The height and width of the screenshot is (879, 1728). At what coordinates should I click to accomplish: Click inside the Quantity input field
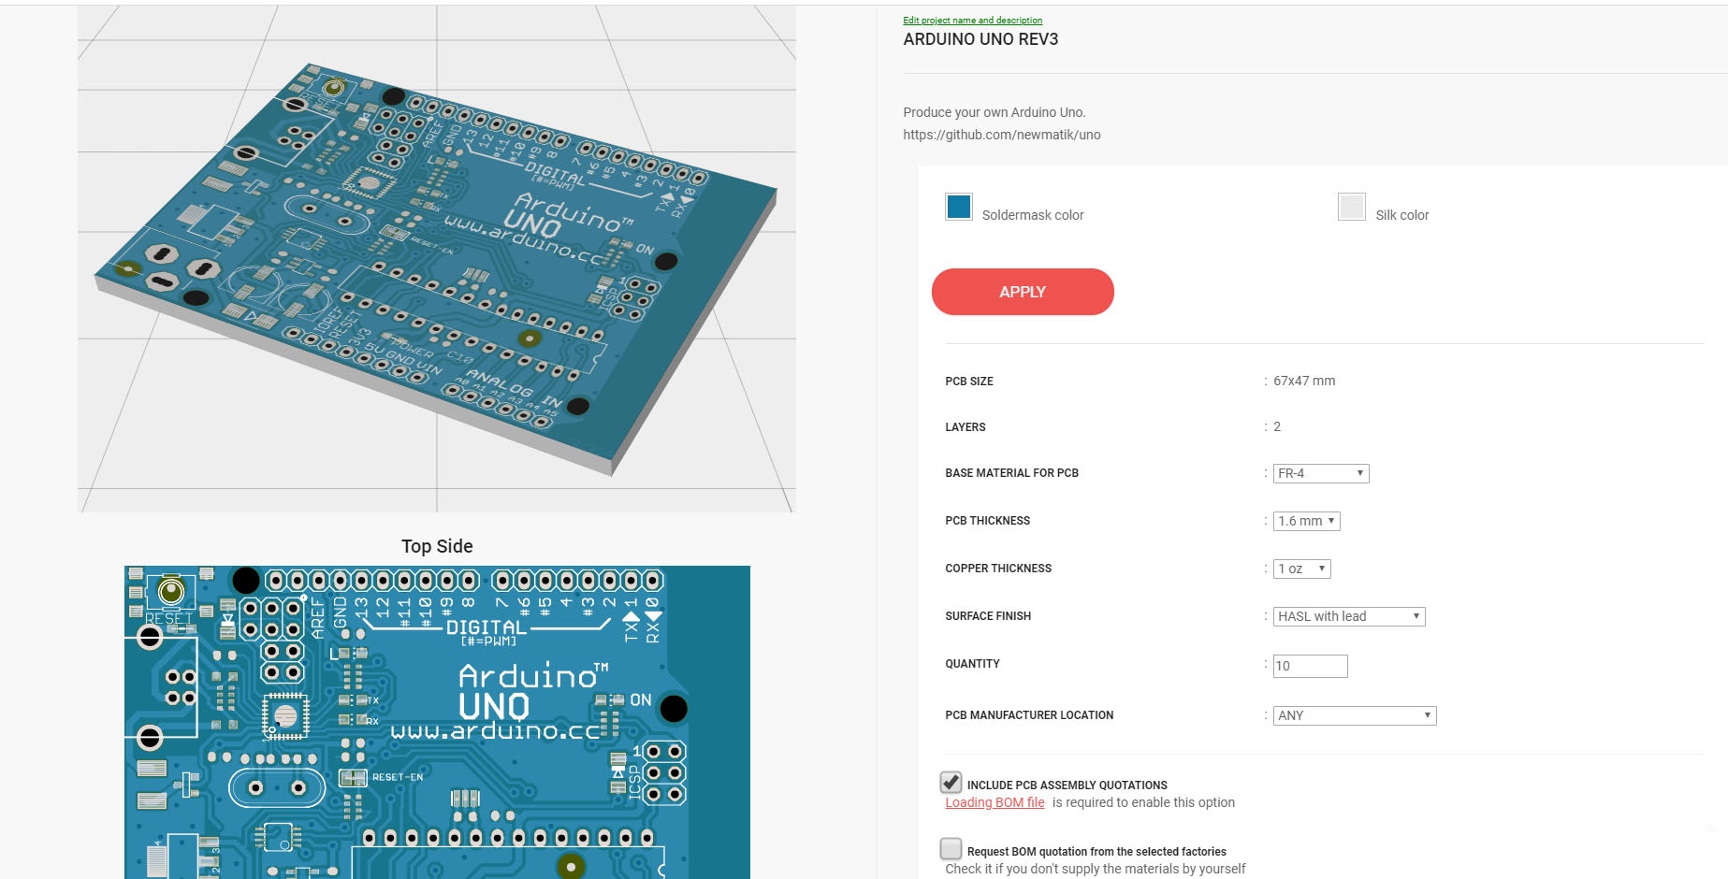[x=1310, y=666]
